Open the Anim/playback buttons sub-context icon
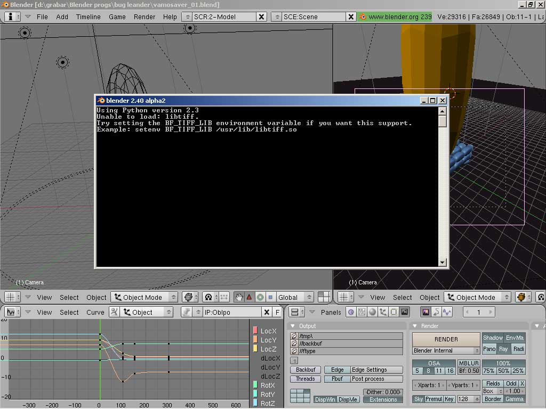The height and width of the screenshot is (409, 546). coord(437,312)
